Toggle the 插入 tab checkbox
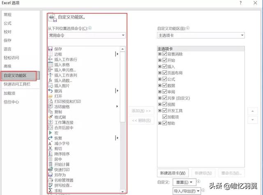 pos(164,67)
